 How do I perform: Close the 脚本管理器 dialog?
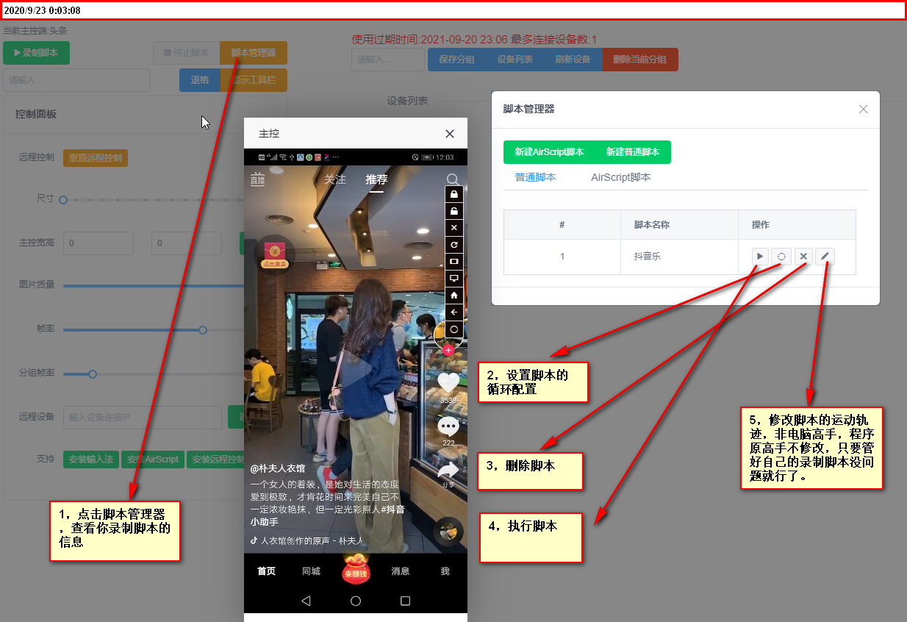pyautogui.click(x=864, y=109)
